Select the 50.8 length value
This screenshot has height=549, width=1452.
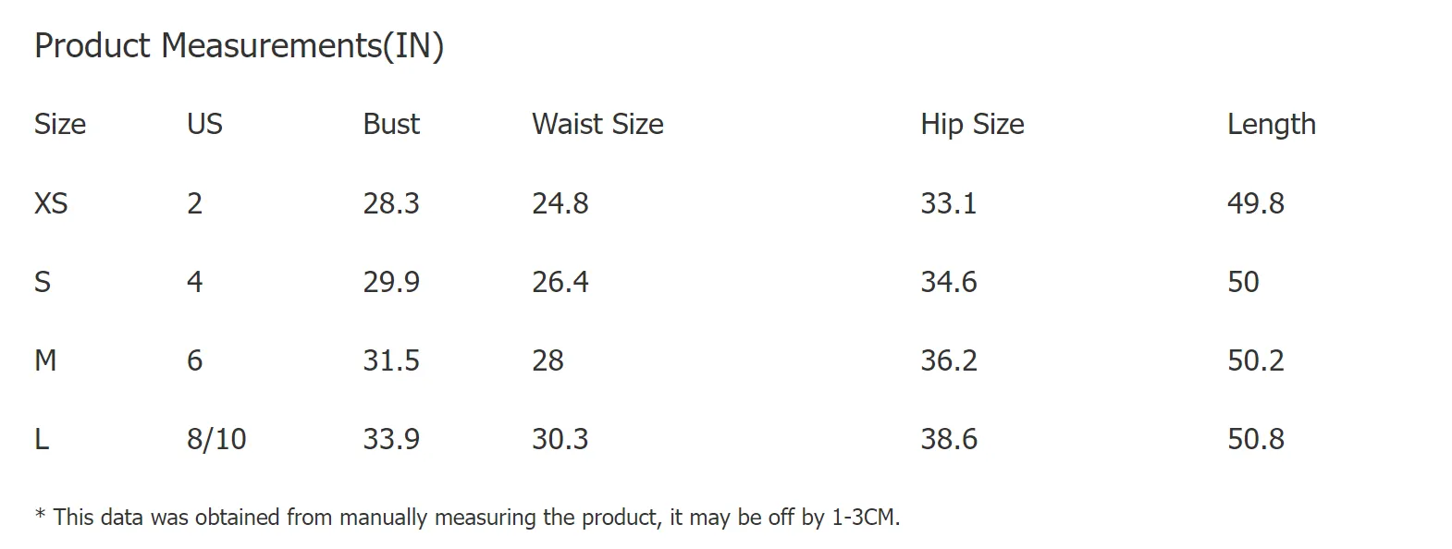tap(1256, 439)
